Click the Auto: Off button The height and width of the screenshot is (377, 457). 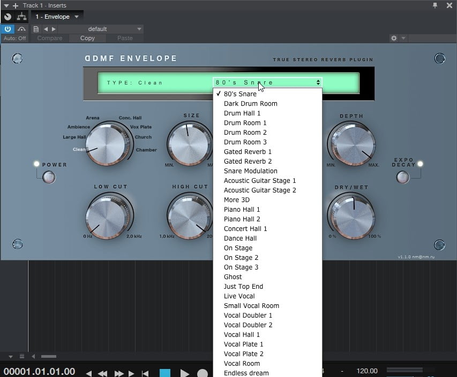coord(14,38)
